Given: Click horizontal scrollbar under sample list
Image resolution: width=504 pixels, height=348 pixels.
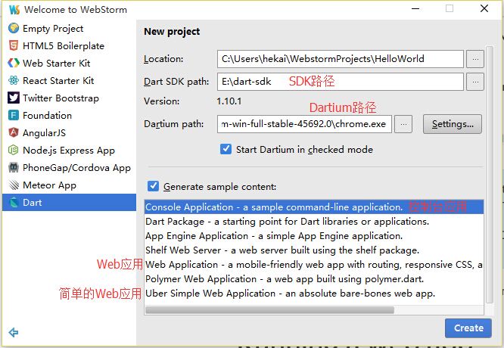Looking at the screenshot, I should point(269,310).
